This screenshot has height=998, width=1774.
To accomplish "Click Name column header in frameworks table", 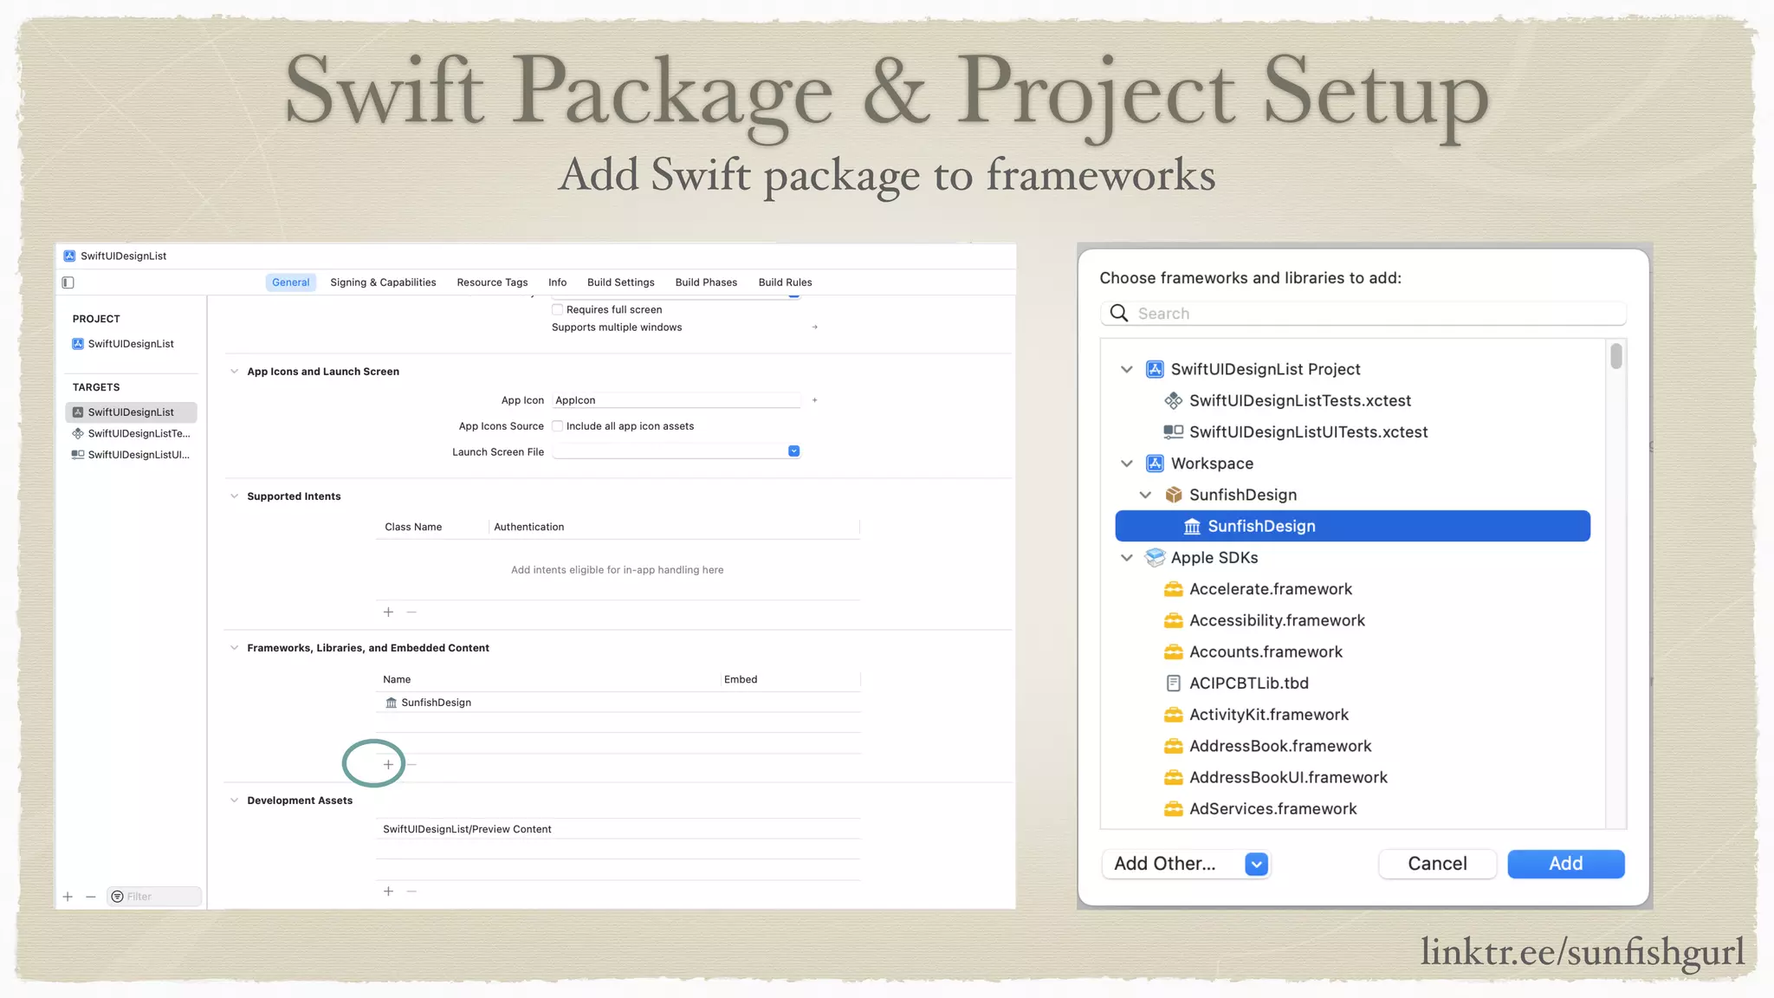I will pyautogui.click(x=397, y=680).
